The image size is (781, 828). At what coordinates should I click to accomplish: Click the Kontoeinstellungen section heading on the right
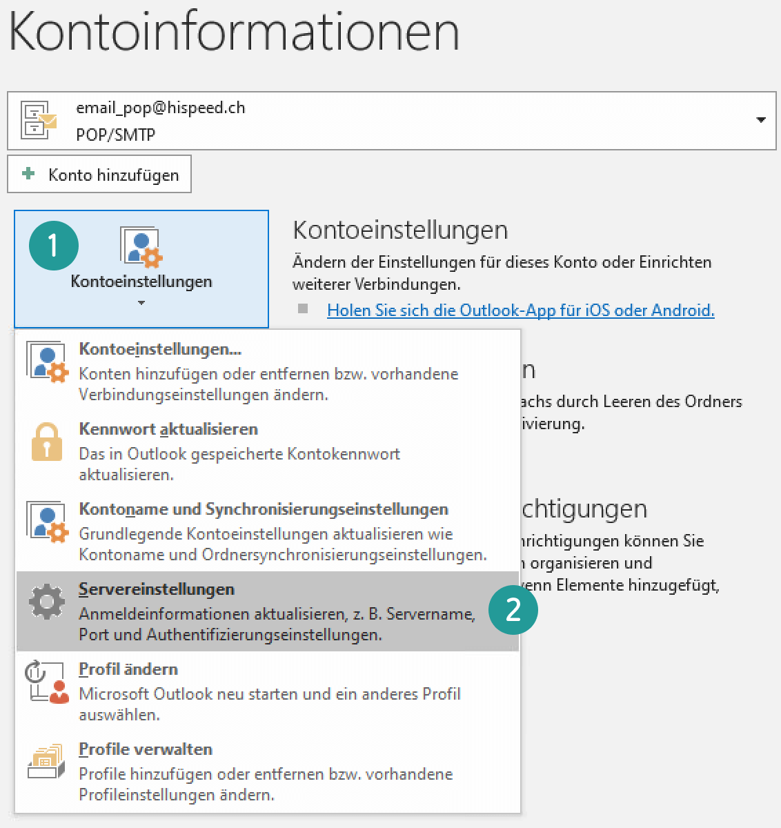pyautogui.click(x=400, y=230)
